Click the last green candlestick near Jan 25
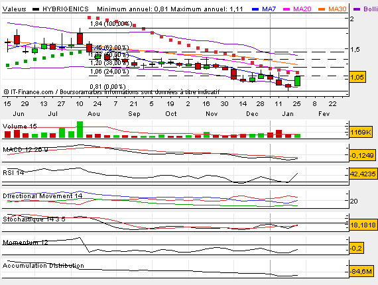 [298, 81]
